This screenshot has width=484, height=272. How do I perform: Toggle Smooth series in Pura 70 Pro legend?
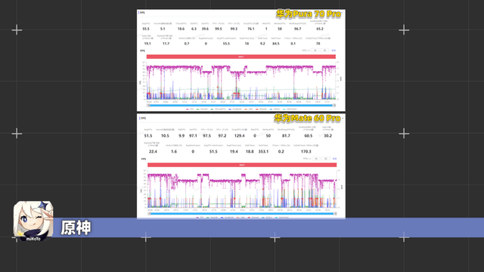click(x=202, y=109)
